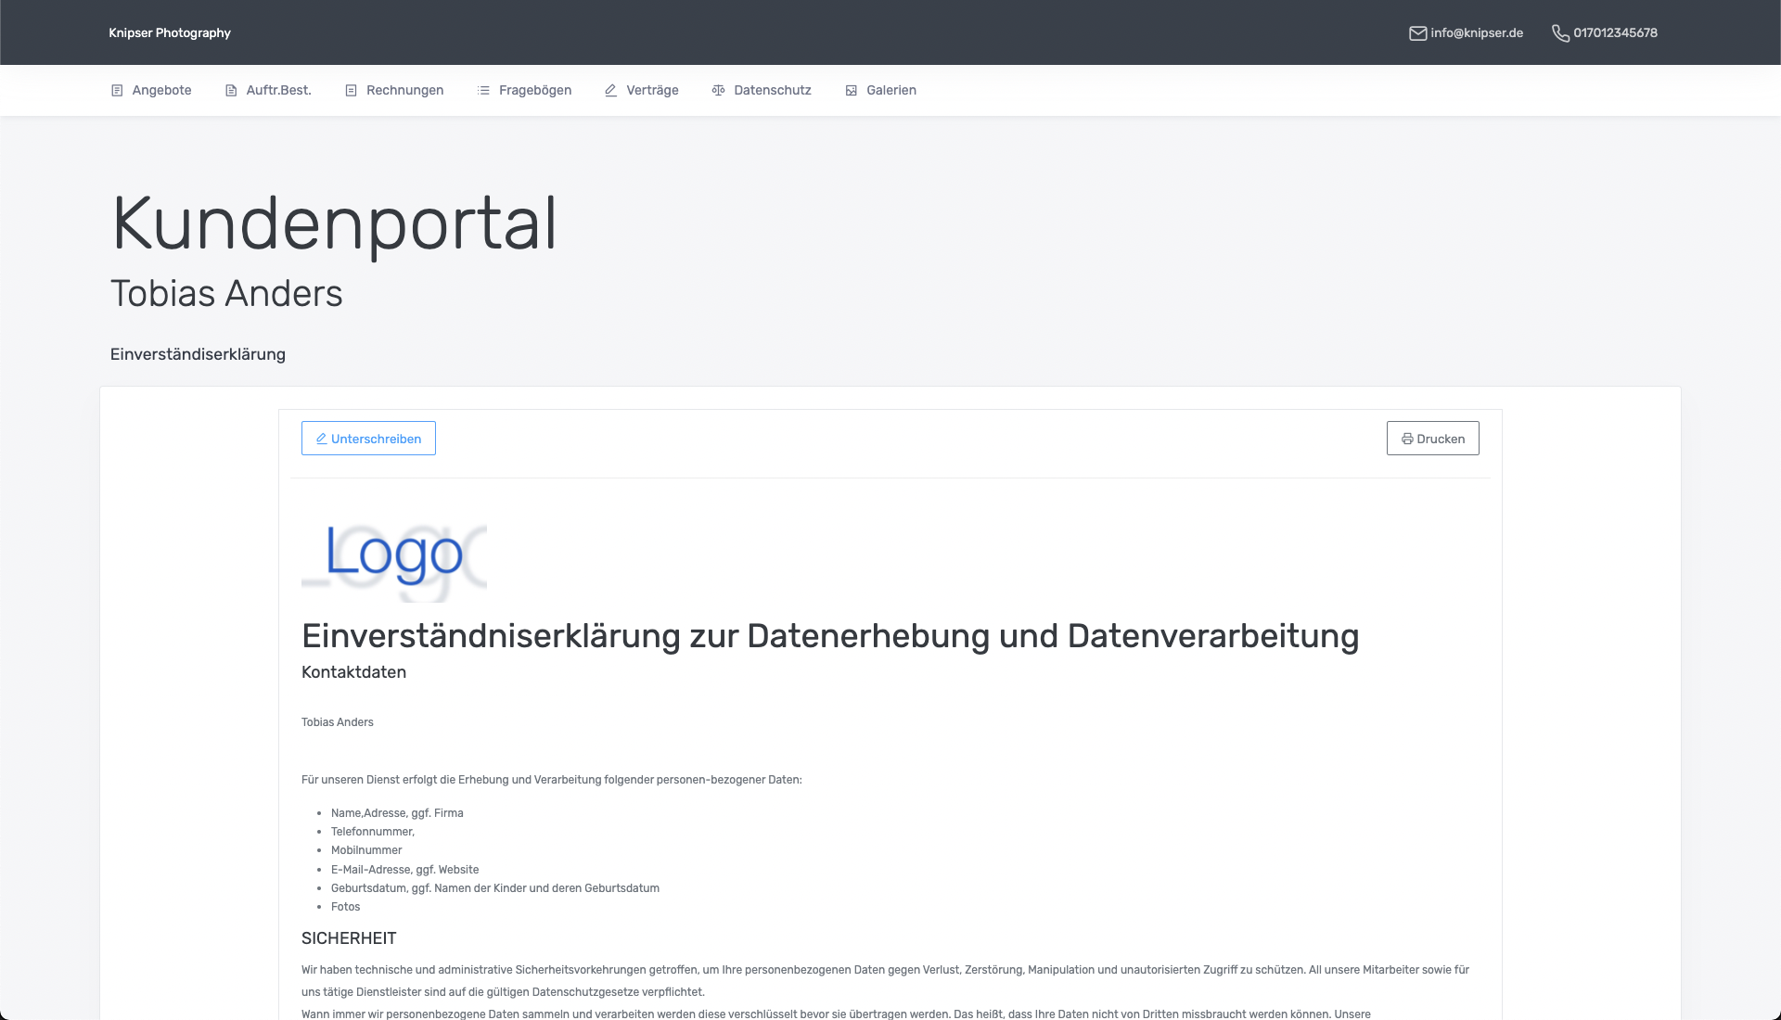Viewport: 1781px width, 1020px height.
Task: Open the Angebote menu item
Action: point(161,91)
